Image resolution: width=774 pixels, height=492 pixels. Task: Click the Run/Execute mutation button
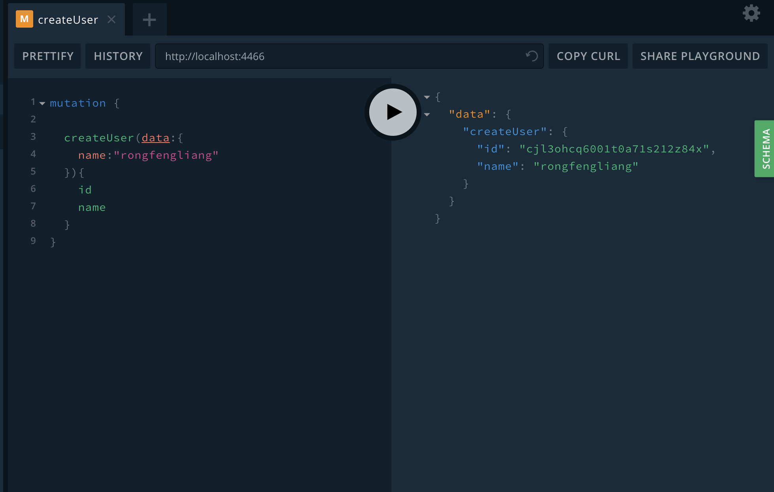pos(393,112)
